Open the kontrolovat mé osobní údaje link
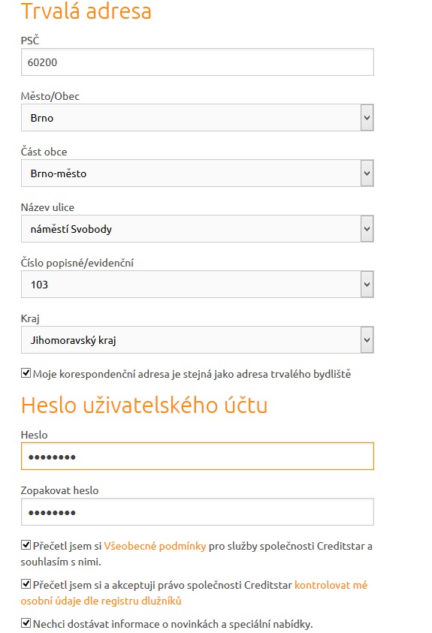 click(194, 592)
